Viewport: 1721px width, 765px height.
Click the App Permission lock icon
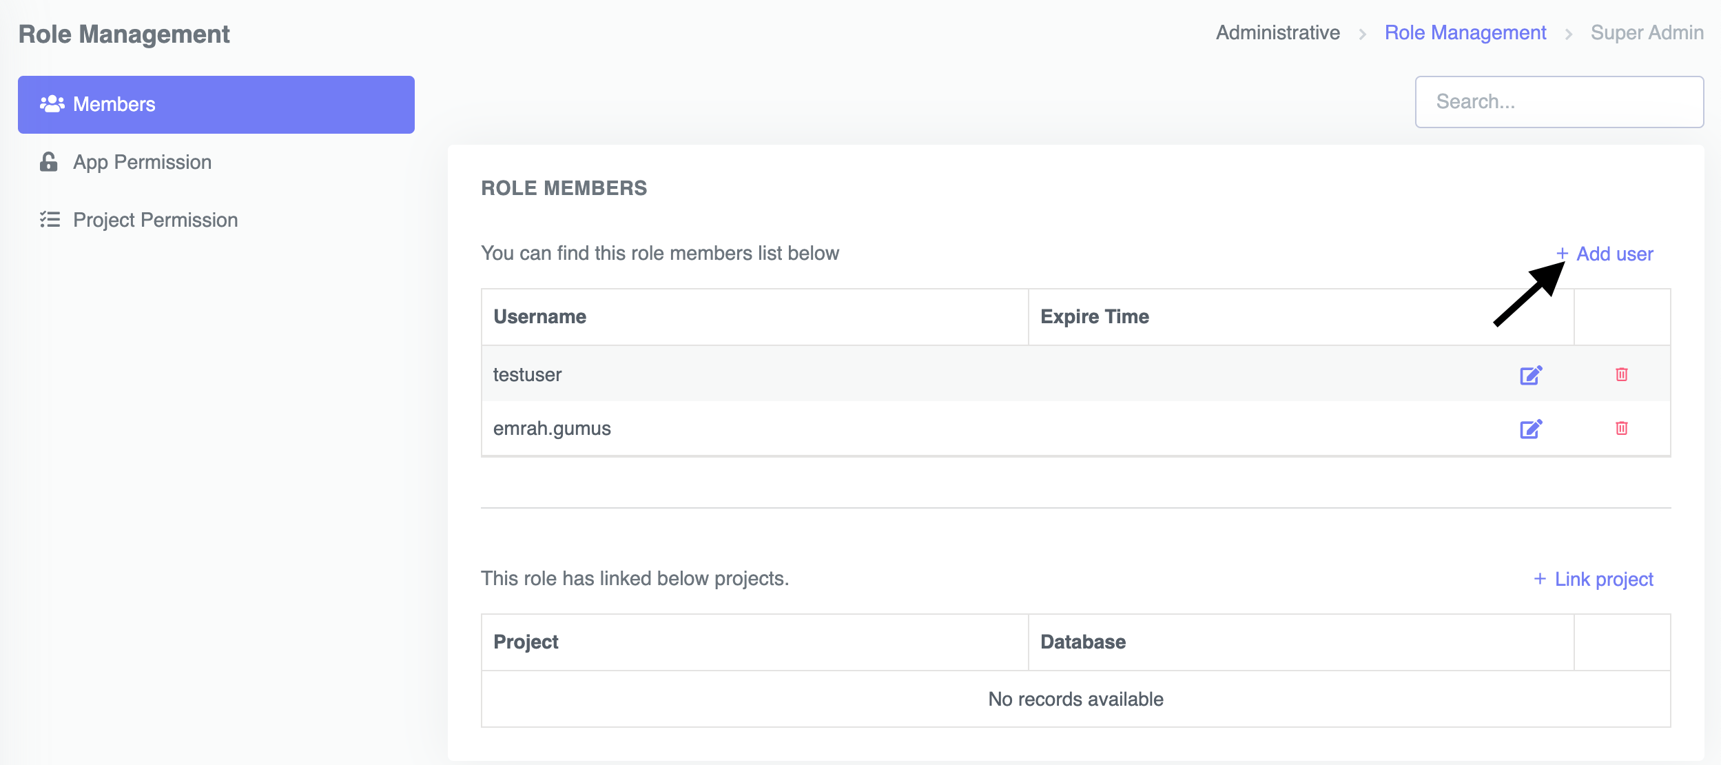point(48,162)
